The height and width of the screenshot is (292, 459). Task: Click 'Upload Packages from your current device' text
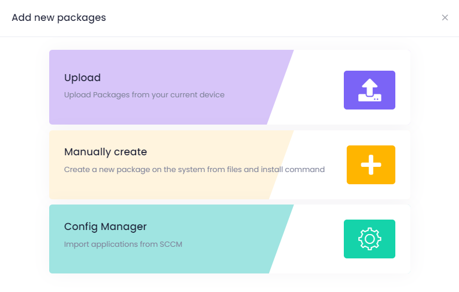coord(144,94)
